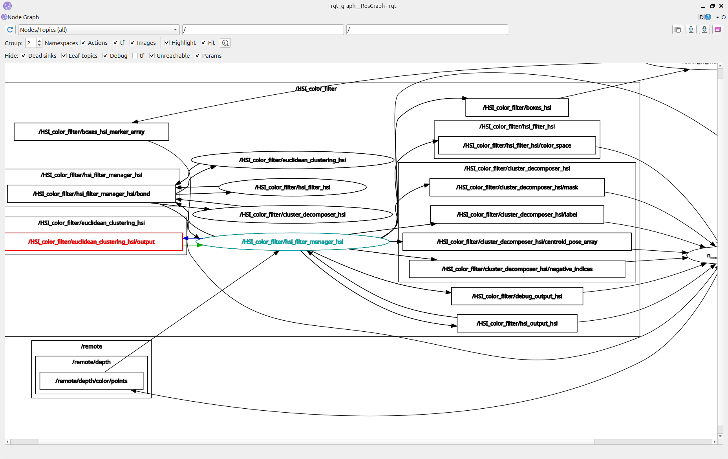Image resolution: width=728 pixels, height=459 pixels.
Task: Click the fit-in-view magnifier icon
Action: (x=225, y=43)
